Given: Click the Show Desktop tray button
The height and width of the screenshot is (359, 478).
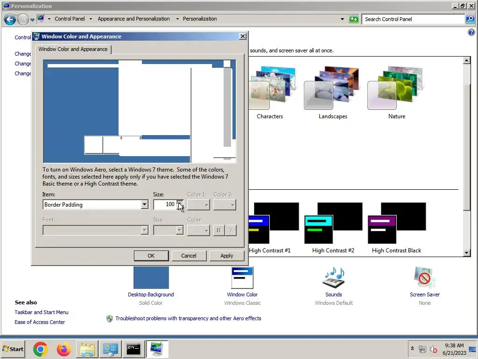Looking at the screenshot, I should click(x=473, y=349).
